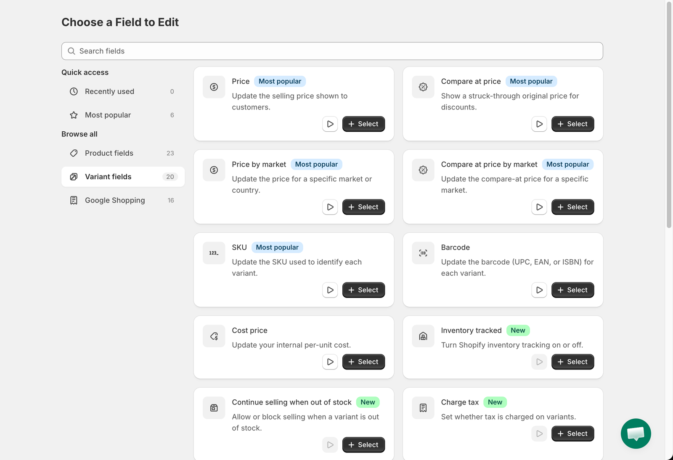Select the Price field
This screenshot has height=460, width=673.
363,124
